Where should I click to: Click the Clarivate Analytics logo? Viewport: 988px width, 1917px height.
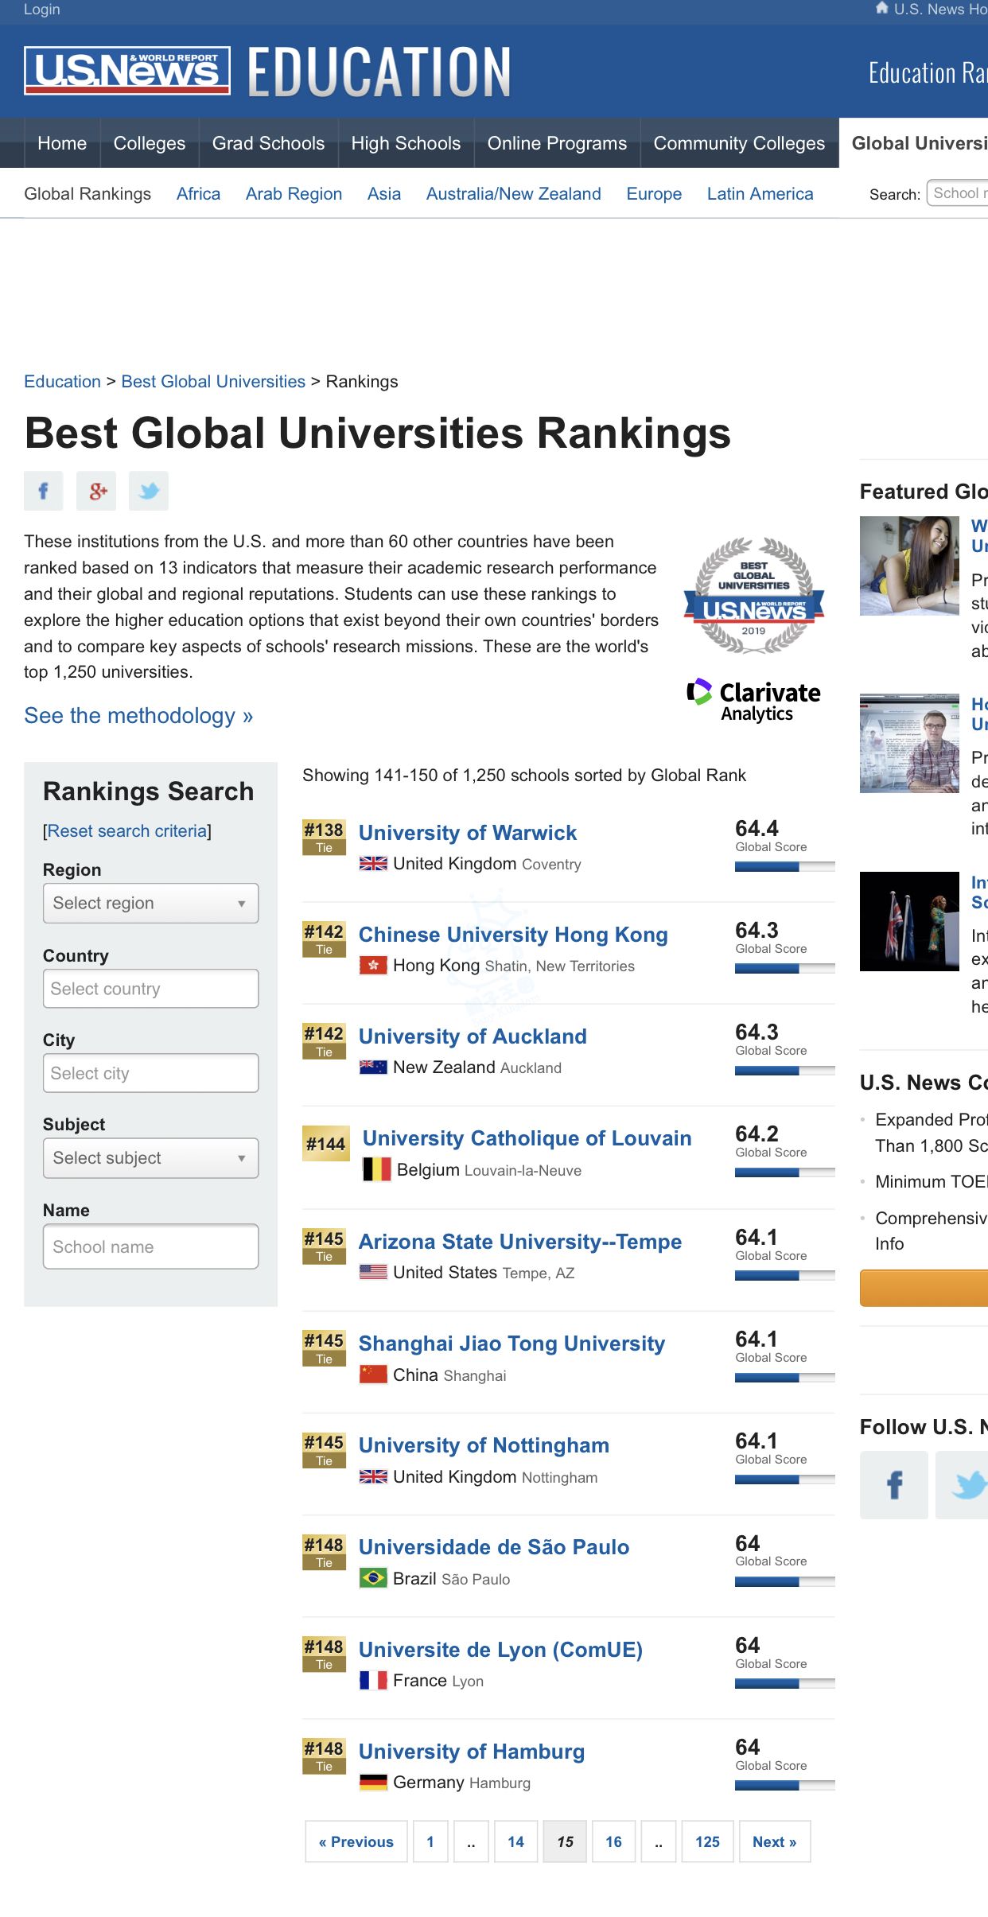(x=753, y=700)
